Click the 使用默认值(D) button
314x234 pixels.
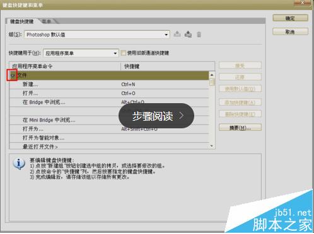coord(240,89)
